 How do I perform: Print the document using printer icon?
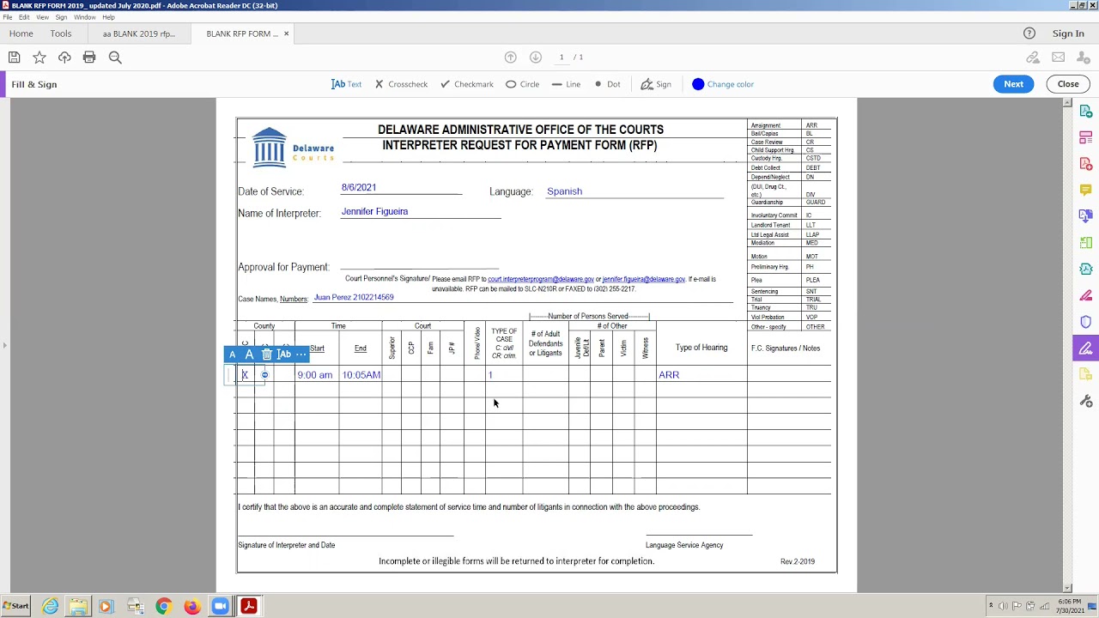click(x=89, y=58)
